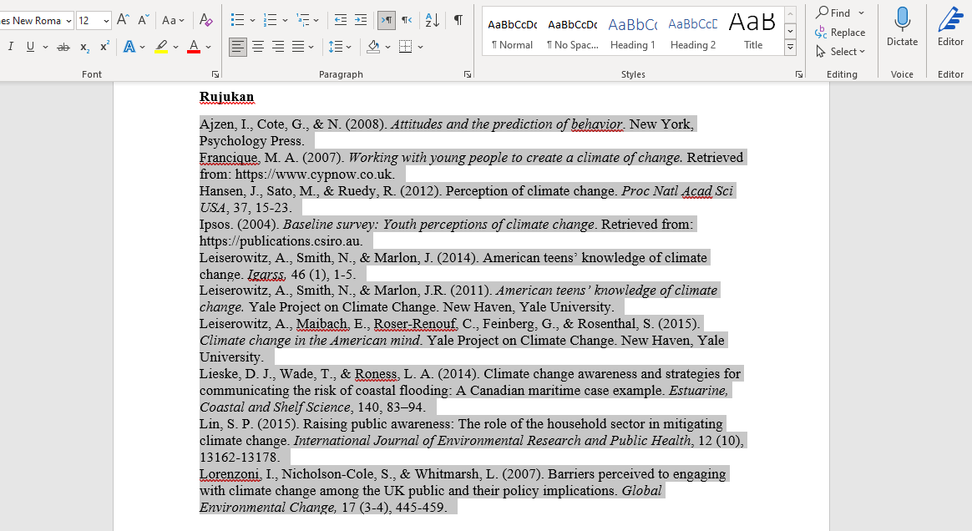Click the Select option in Editing group
Screen dimensions: 972x531
pyautogui.click(x=841, y=51)
